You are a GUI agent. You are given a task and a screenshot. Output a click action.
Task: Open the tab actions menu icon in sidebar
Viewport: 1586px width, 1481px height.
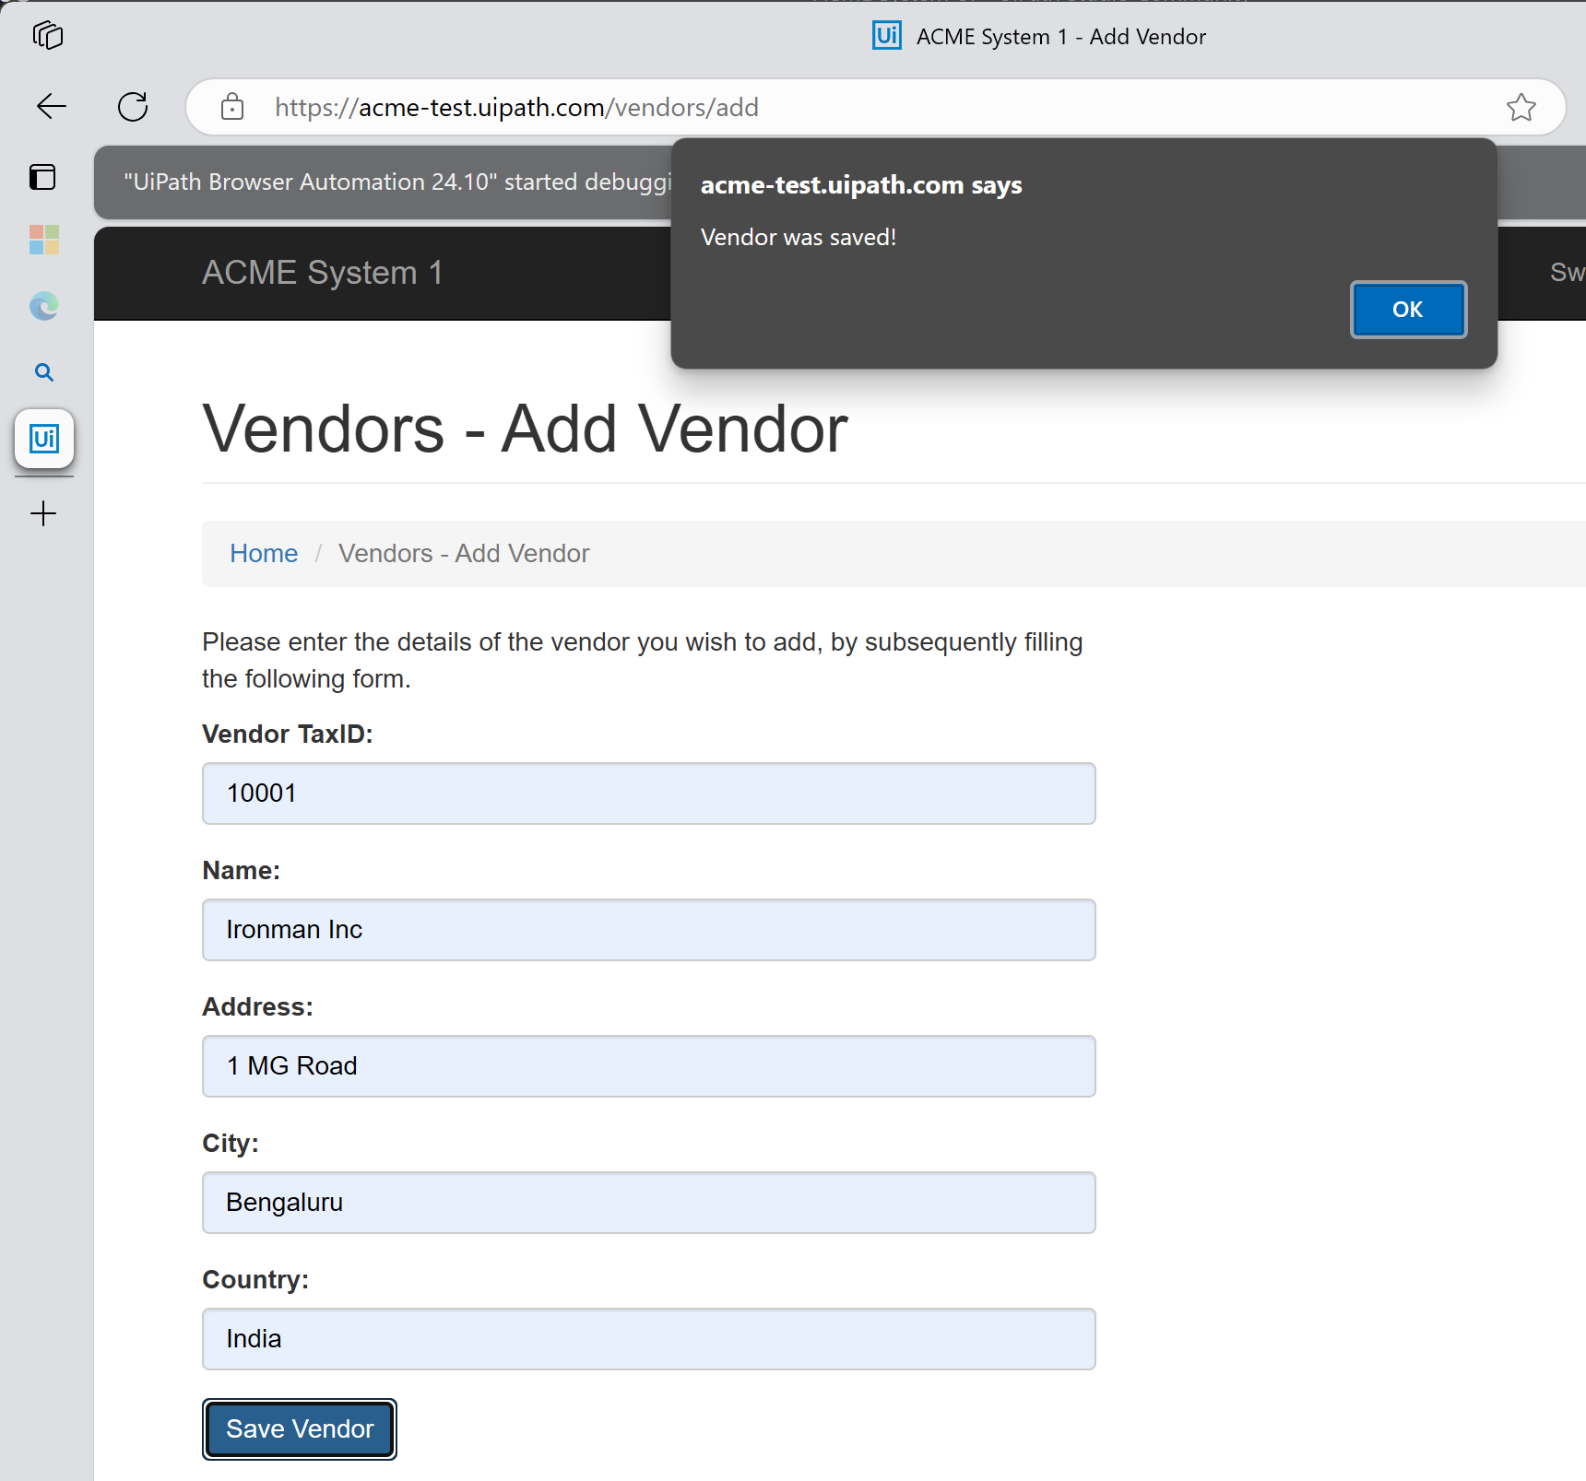43,176
